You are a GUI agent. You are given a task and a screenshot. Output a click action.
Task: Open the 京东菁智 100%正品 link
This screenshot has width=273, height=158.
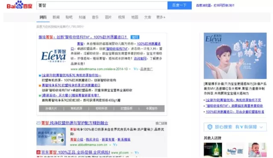click(x=76, y=152)
